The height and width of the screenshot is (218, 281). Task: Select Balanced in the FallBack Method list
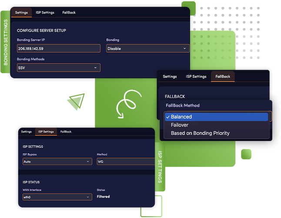pyautogui.click(x=182, y=117)
